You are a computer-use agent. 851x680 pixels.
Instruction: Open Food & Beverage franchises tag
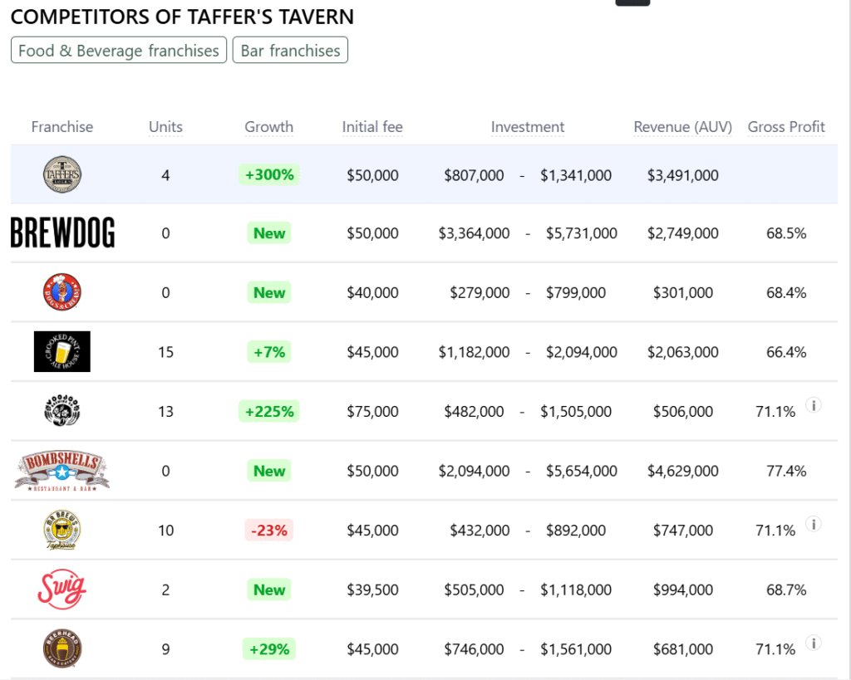tap(119, 50)
